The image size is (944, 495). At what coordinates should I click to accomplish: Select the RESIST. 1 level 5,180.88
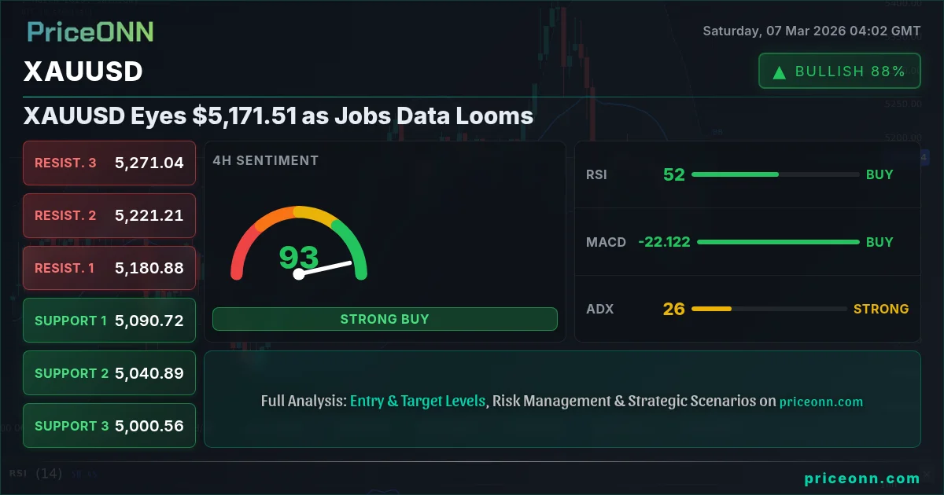pyautogui.click(x=109, y=268)
